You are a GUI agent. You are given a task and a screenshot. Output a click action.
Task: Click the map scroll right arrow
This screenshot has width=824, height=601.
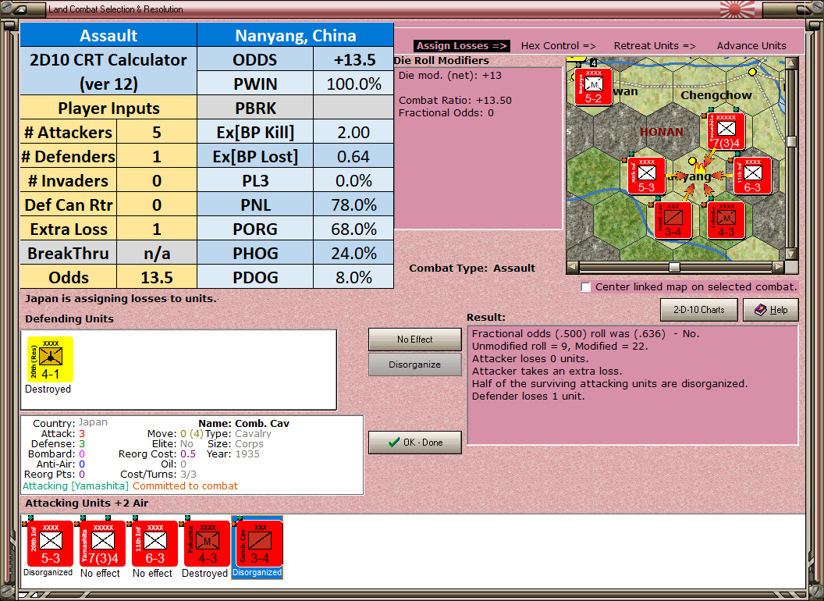pos(778,267)
